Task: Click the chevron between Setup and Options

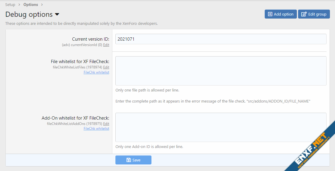Action: coord(19,5)
